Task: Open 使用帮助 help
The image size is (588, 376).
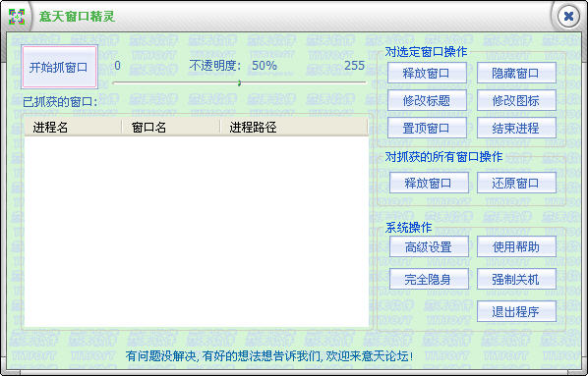Action: click(x=516, y=246)
